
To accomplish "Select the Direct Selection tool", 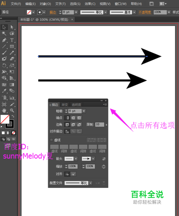I will (12, 27).
